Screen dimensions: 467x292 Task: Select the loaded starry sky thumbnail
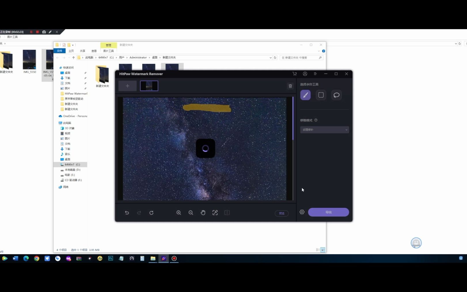[x=149, y=86]
